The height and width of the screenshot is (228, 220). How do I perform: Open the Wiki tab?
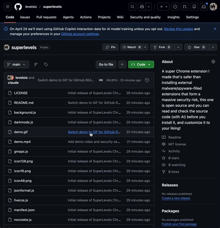click(120, 17)
